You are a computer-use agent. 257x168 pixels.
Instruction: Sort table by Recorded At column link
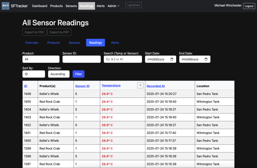156,86
